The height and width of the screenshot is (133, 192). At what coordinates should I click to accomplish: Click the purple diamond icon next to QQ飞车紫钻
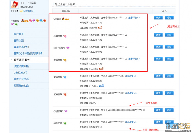pos(68,48)
